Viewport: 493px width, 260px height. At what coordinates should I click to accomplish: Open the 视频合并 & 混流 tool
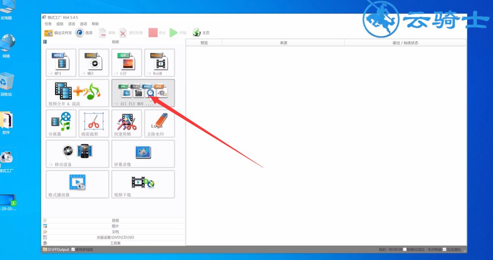pyautogui.click(x=77, y=93)
